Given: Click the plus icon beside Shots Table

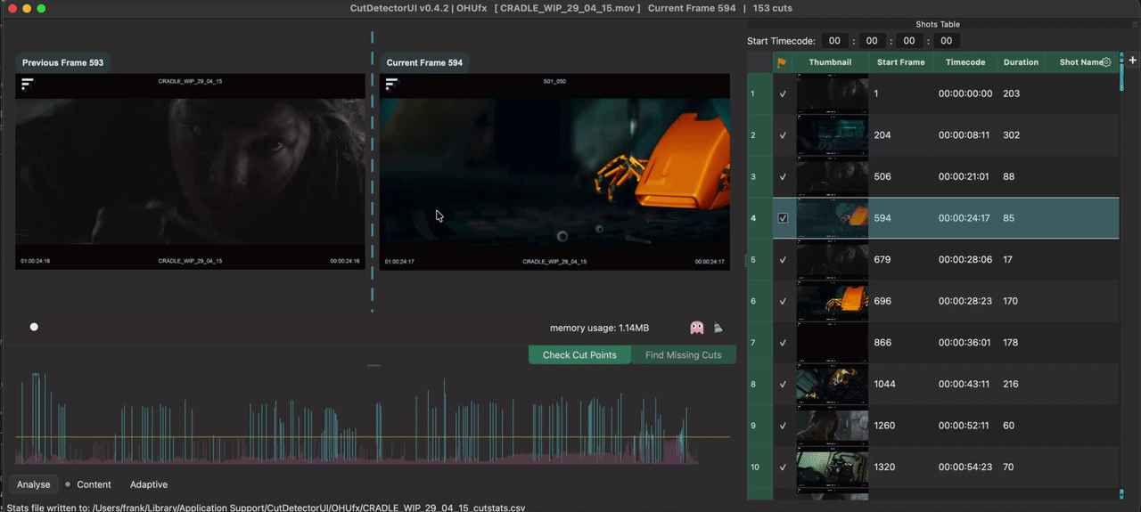Looking at the screenshot, I should pos(1133,61).
